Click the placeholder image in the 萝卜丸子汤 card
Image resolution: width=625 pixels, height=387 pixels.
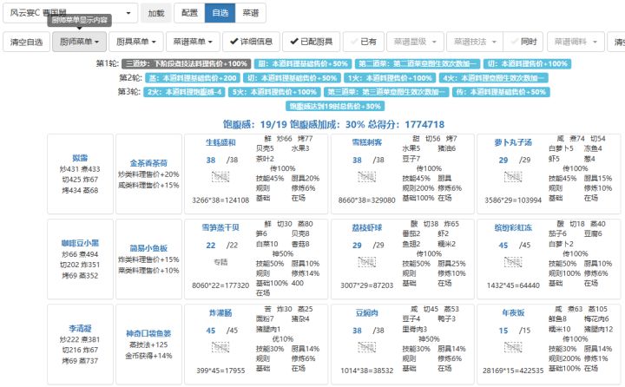tap(513, 176)
